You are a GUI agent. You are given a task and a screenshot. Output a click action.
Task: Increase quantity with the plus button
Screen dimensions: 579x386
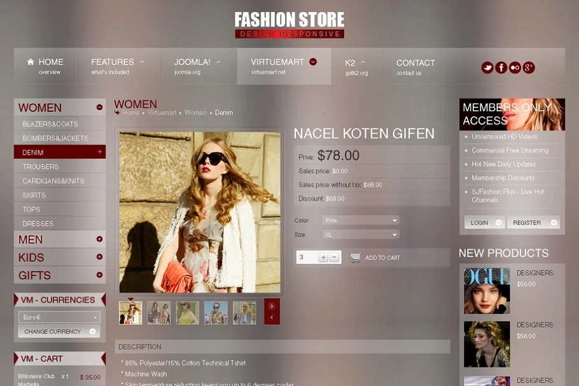323,258
